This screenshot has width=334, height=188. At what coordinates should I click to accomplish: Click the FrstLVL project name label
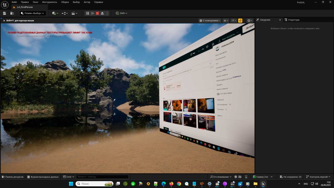click(x=301, y=2)
